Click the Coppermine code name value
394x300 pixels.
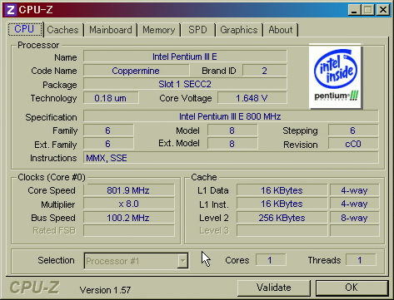tap(136, 71)
